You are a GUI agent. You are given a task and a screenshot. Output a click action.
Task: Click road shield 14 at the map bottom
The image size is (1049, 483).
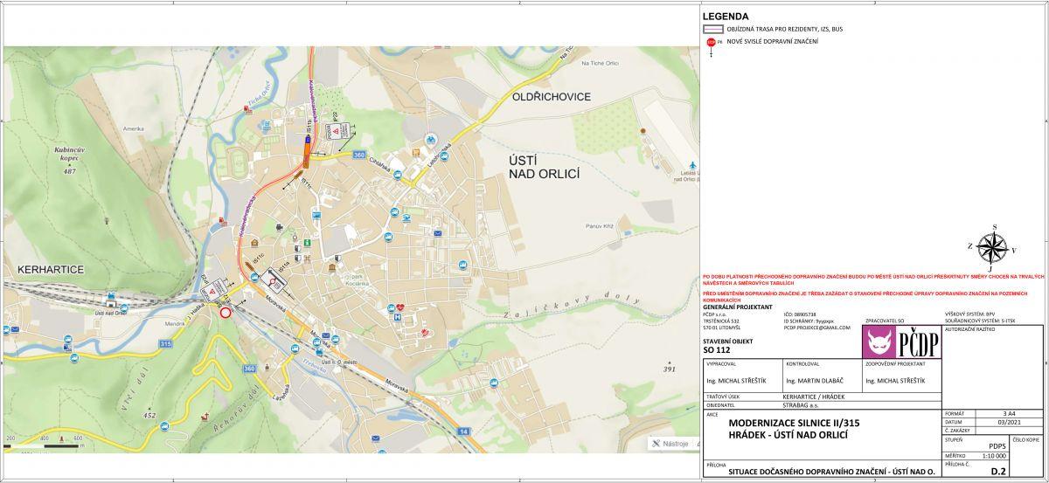click(x=463, y=431)
